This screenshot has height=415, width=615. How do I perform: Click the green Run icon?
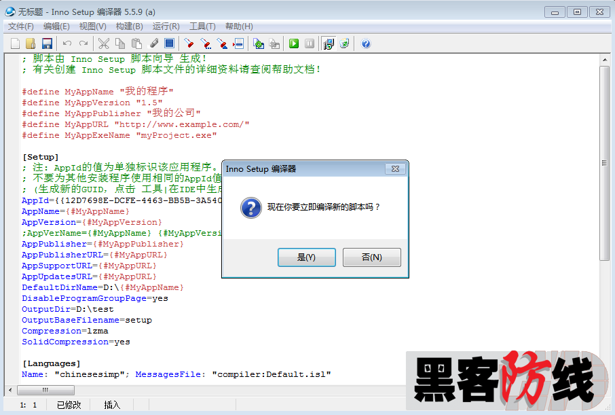coord(294,43)
